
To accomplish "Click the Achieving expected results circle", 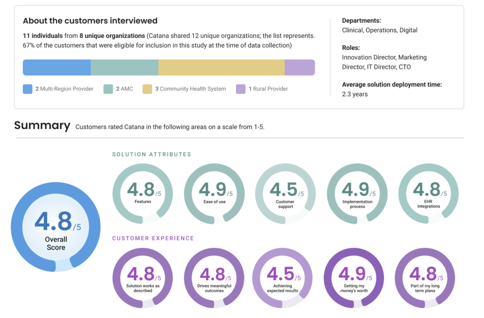I will point(282,278).
